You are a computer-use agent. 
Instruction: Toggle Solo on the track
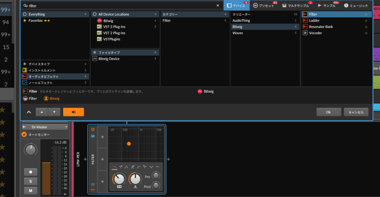(30, 181)
